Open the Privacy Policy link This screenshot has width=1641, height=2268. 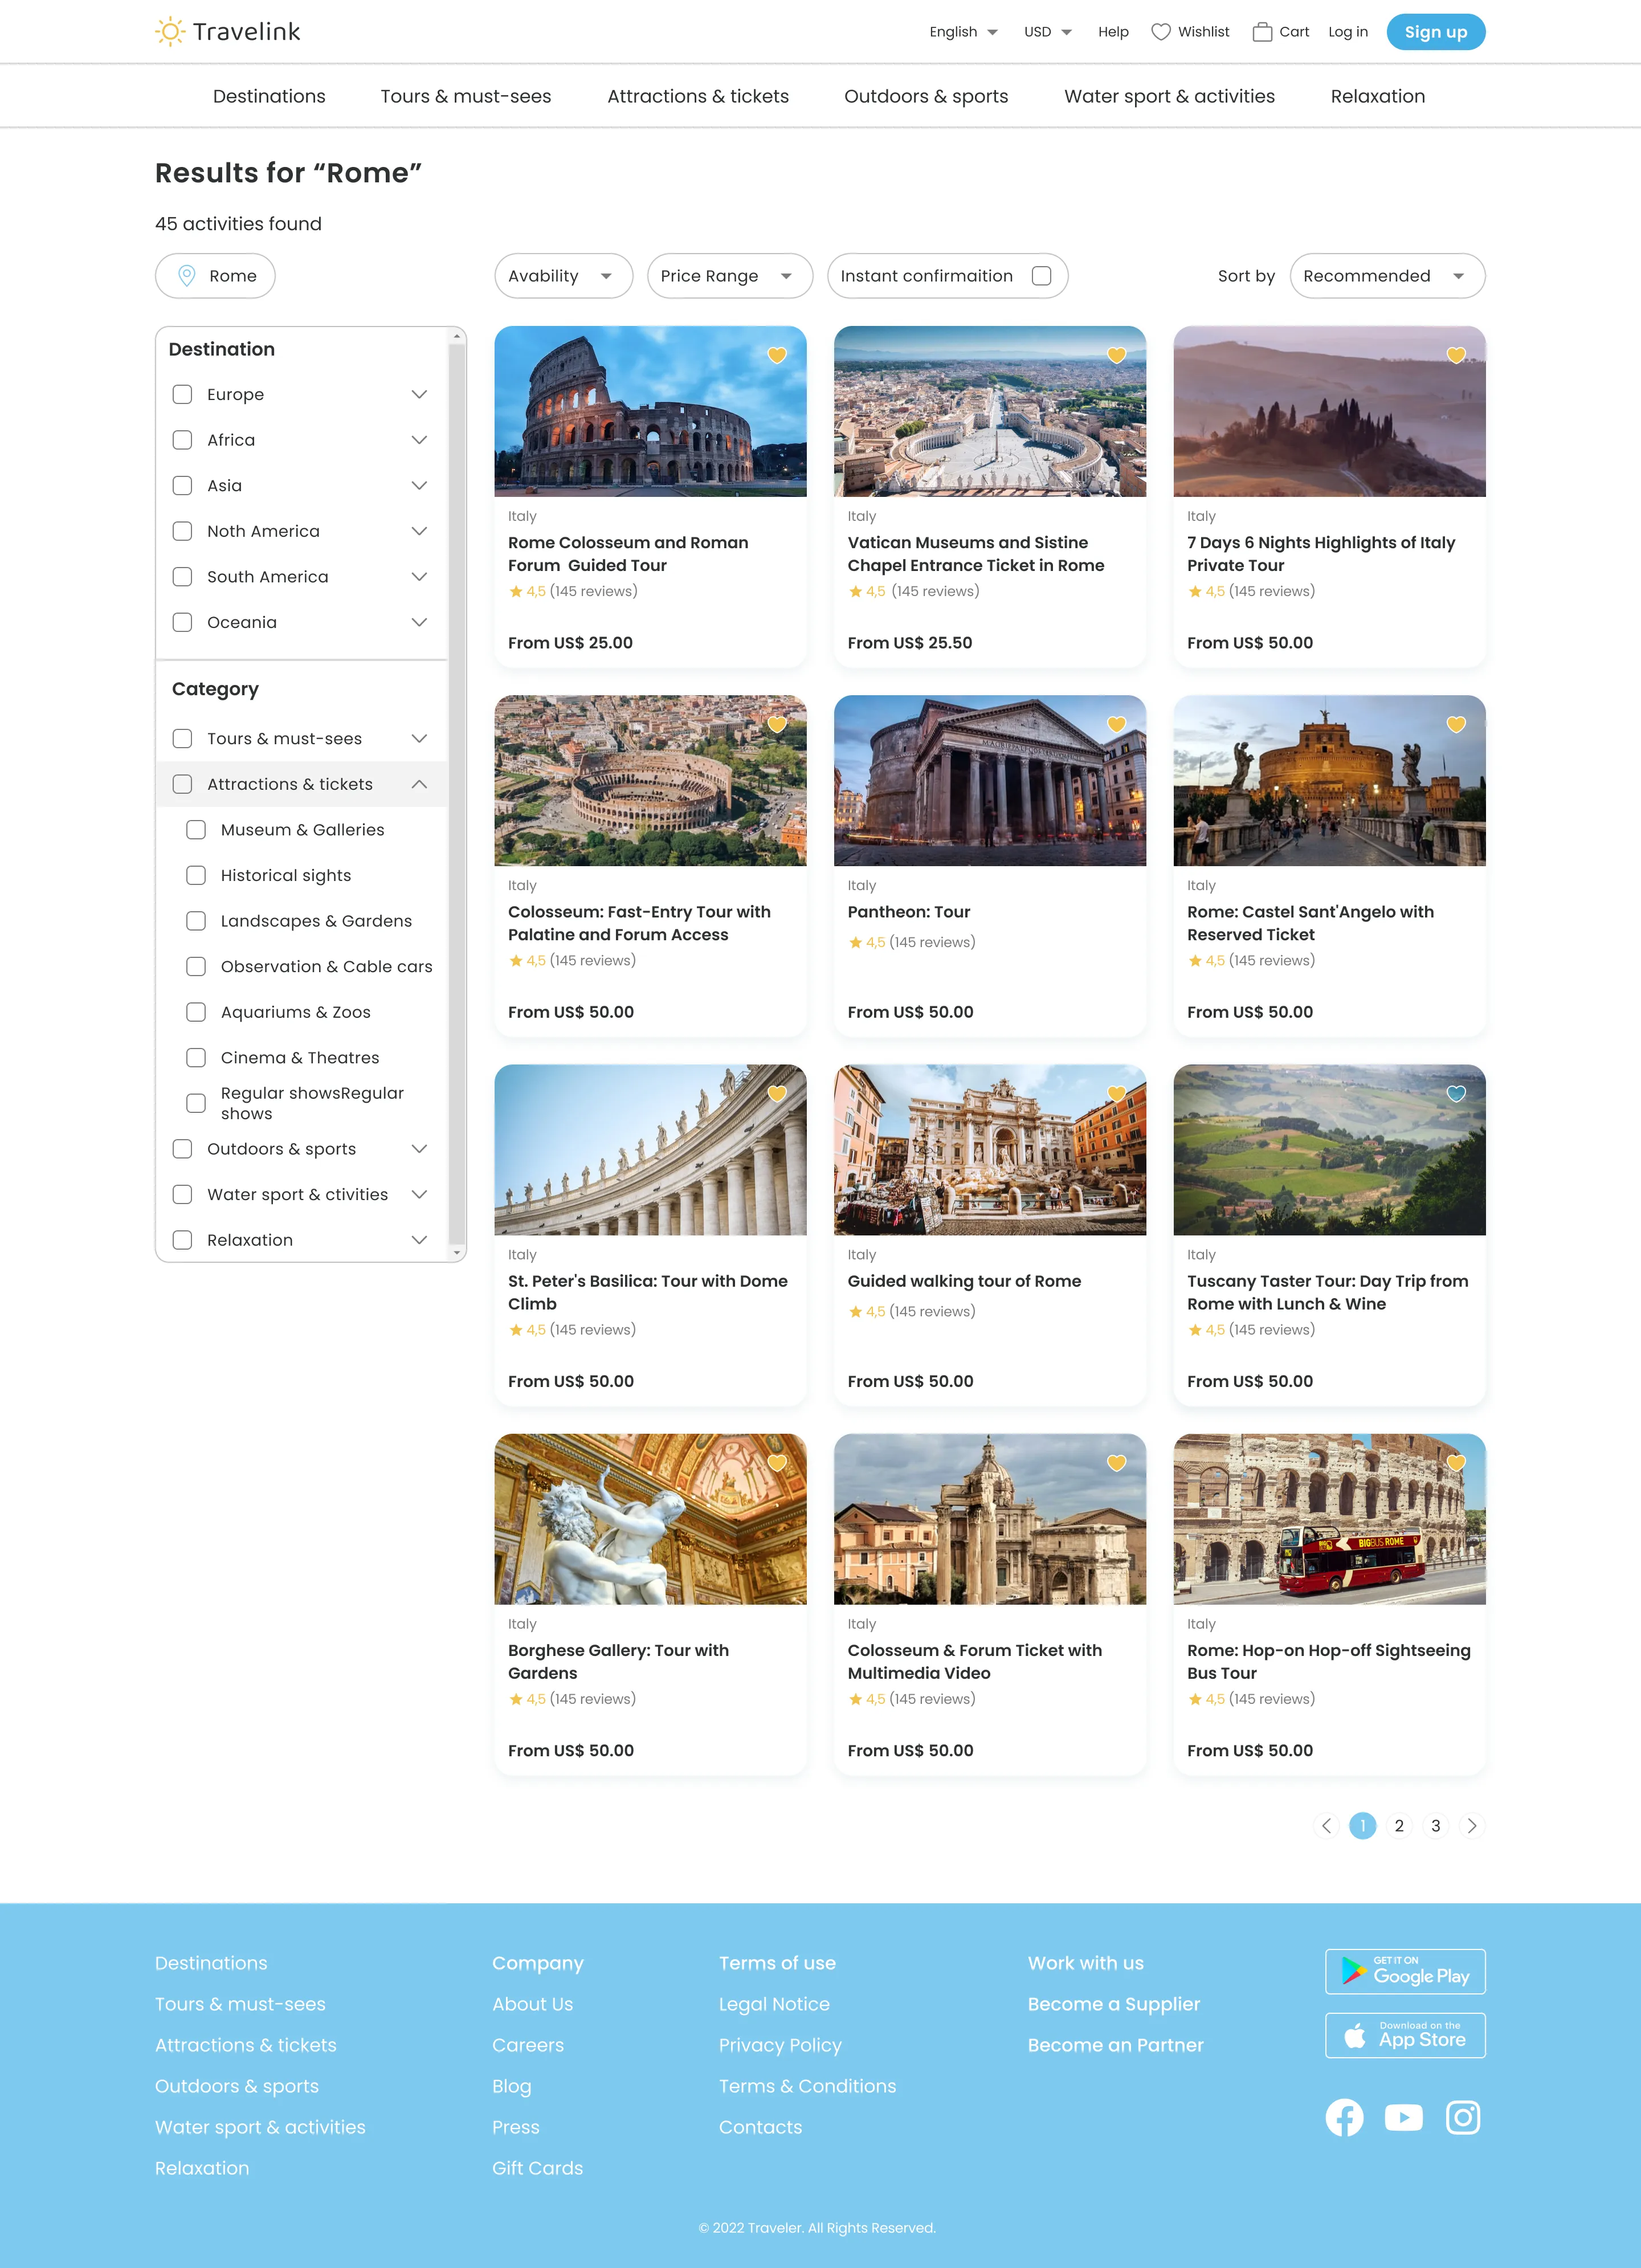click(780, 2045)
